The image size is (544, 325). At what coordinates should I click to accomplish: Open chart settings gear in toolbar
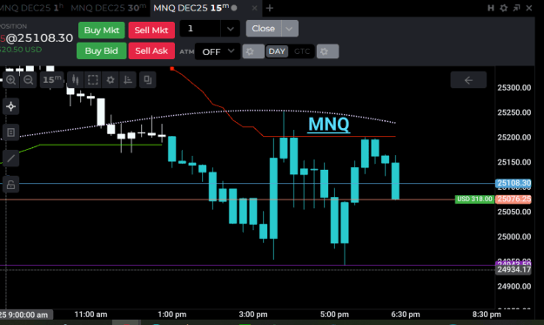tap(111, 80)
